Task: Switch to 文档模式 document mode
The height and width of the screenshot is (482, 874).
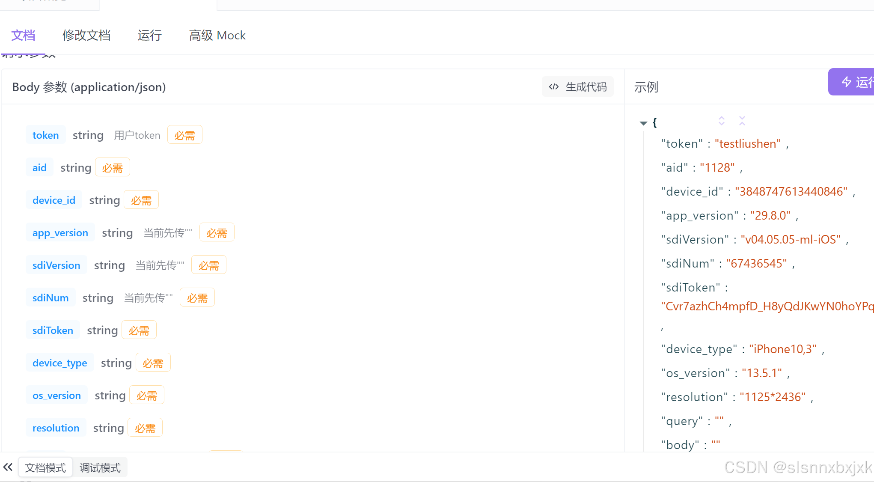Action: [45, 467]
